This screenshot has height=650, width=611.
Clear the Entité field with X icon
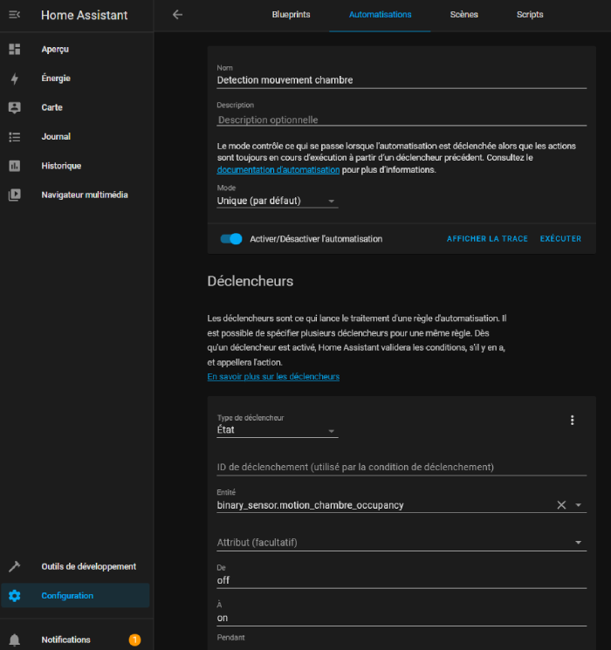coord(561,505)
